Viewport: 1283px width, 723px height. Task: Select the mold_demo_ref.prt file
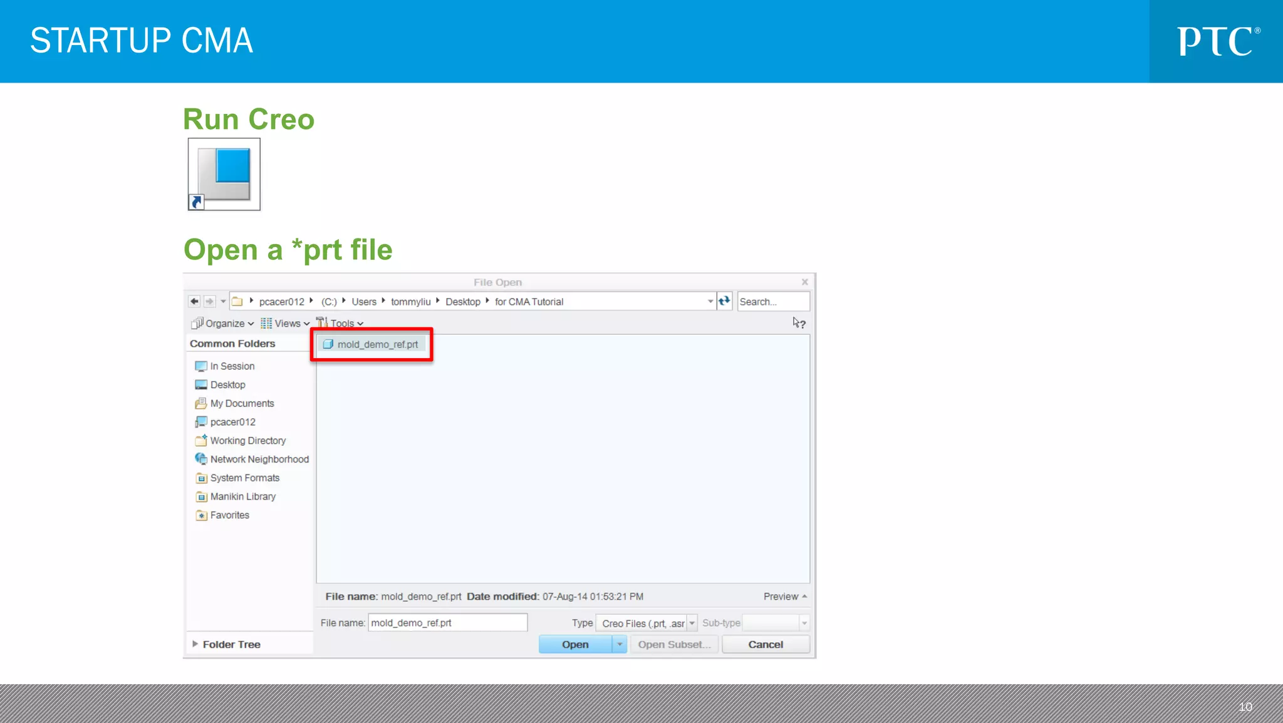tap(371, 344)
